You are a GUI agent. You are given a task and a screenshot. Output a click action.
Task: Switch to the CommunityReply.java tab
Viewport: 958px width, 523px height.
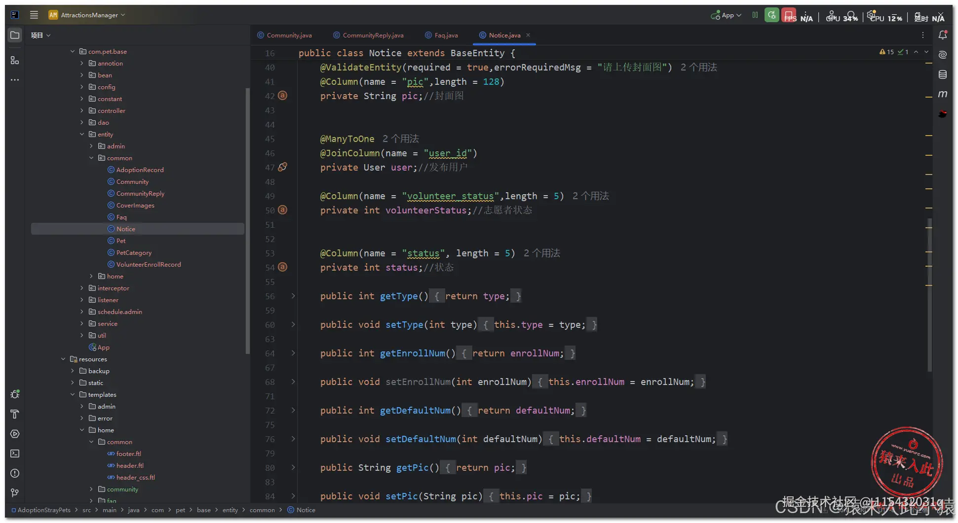pyautogui.click(x=368, y=35)
